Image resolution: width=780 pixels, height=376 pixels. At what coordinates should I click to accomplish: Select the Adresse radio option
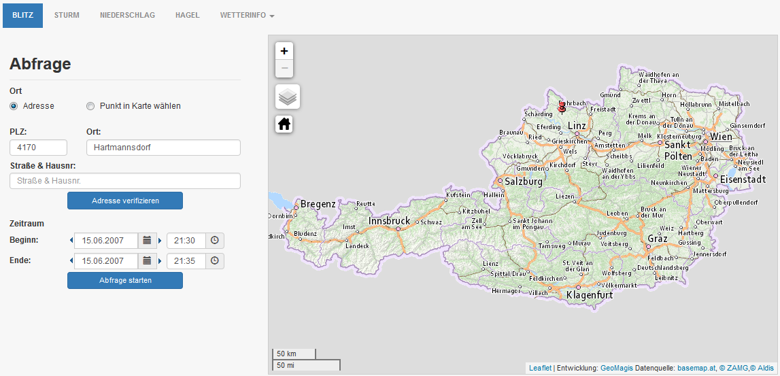[14, 106]
